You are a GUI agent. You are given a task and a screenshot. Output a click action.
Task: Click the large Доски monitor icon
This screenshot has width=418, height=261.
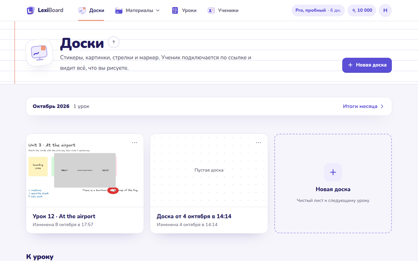coord(39,53)
